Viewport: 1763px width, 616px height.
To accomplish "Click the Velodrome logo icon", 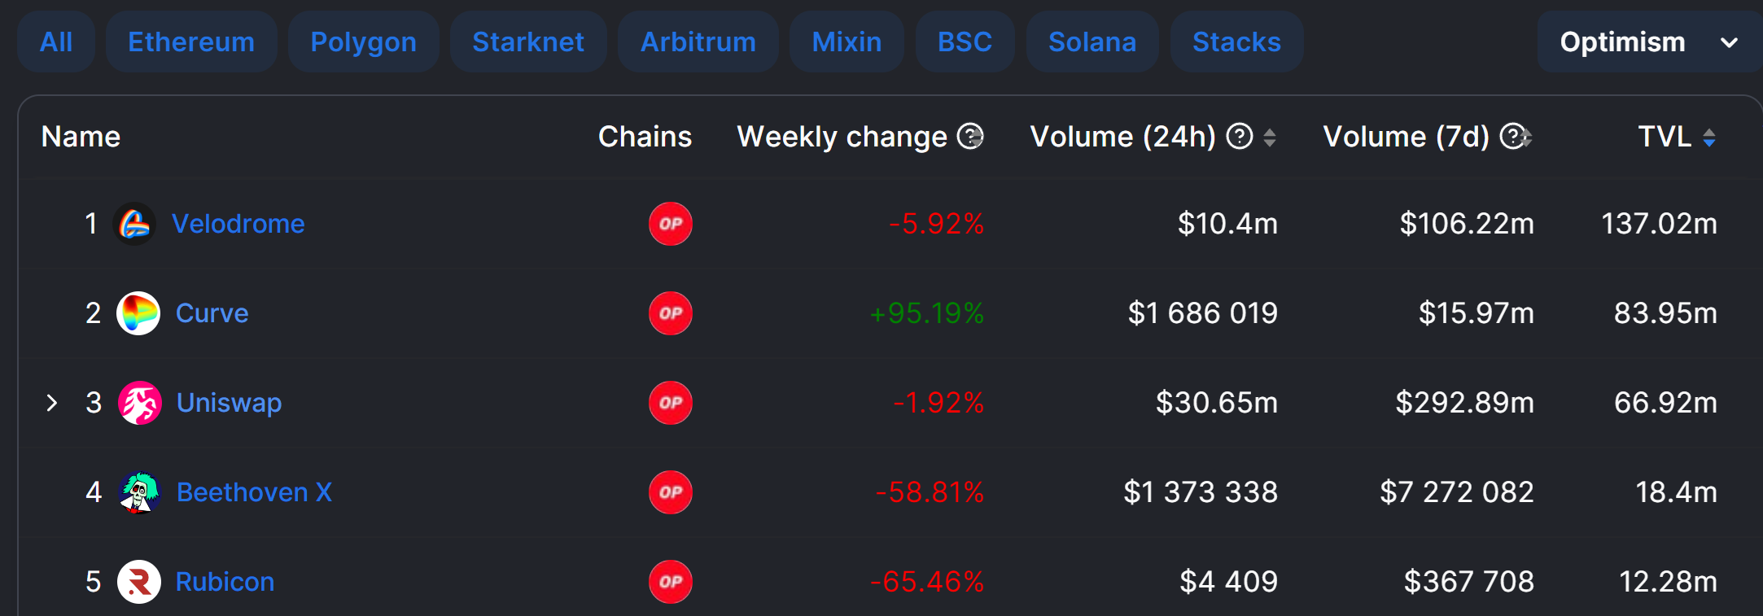I will click(134, 224).
